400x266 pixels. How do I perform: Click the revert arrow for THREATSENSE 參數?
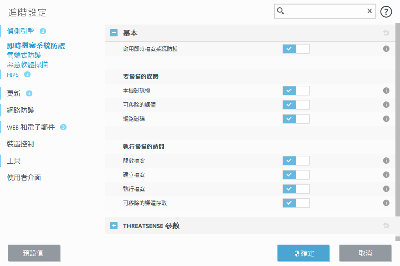pyautogui.click(x=386, y=226)
